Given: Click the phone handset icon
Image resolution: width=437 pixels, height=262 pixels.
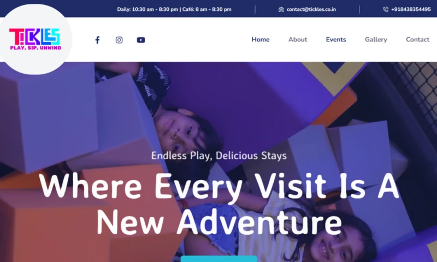Looking at the screenshot, I should 386,9.
